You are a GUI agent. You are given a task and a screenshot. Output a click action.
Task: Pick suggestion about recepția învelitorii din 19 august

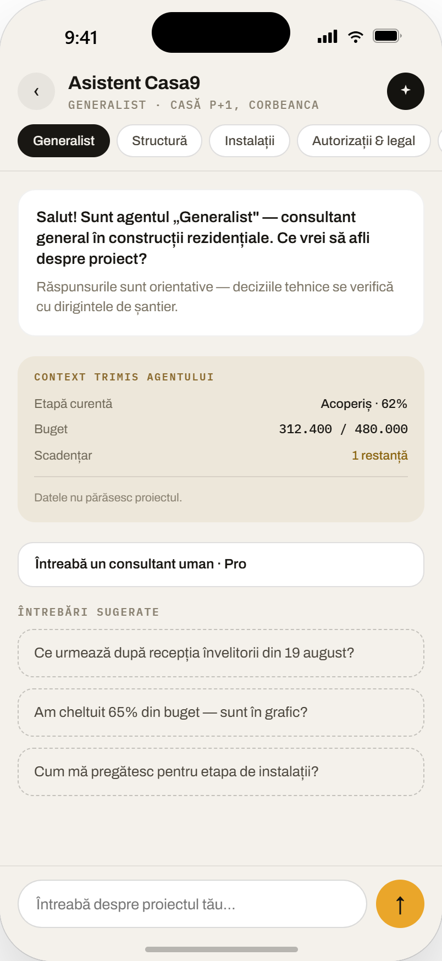click(221, 653)
